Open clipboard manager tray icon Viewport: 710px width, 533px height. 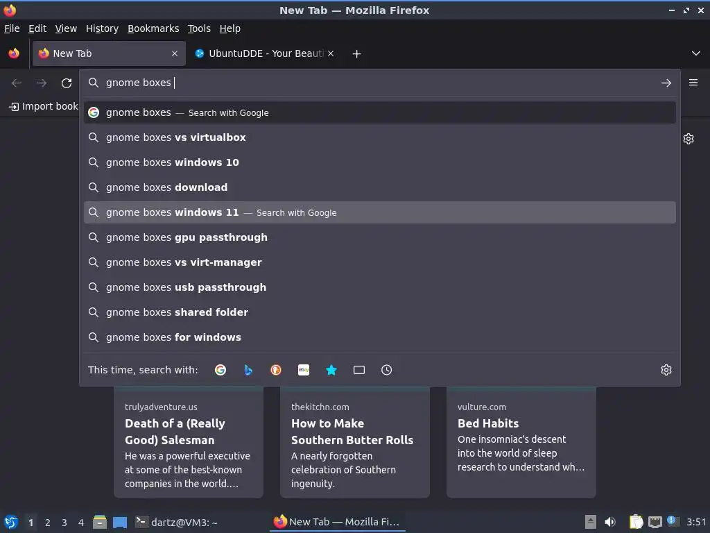(x=637, y=522)
